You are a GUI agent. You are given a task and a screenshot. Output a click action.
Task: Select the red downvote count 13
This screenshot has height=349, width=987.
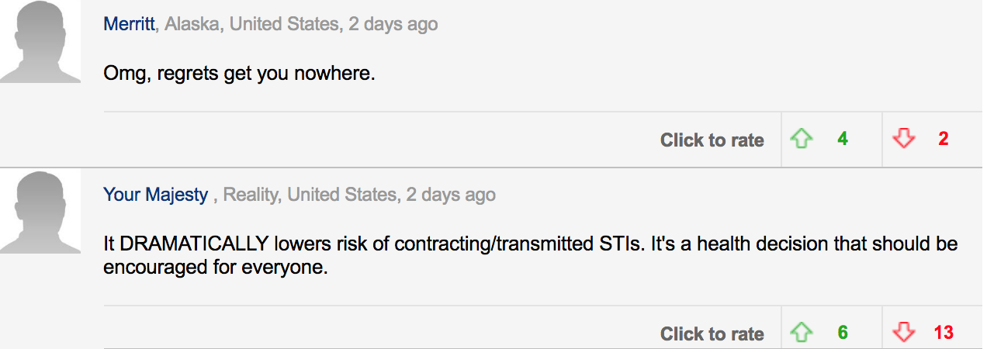(x=944, y=333)
